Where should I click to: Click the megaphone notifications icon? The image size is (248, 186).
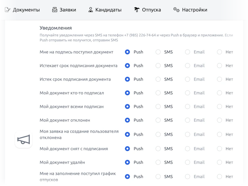pos(24,139)
